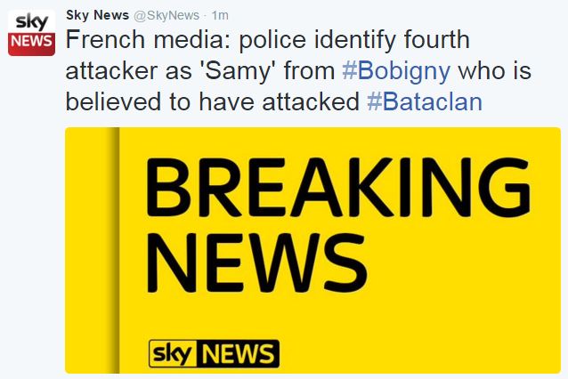Viewport: 568px width, 379px height.
Task: Click the red NEWS part of the avatar
Action: click(30, 44)
